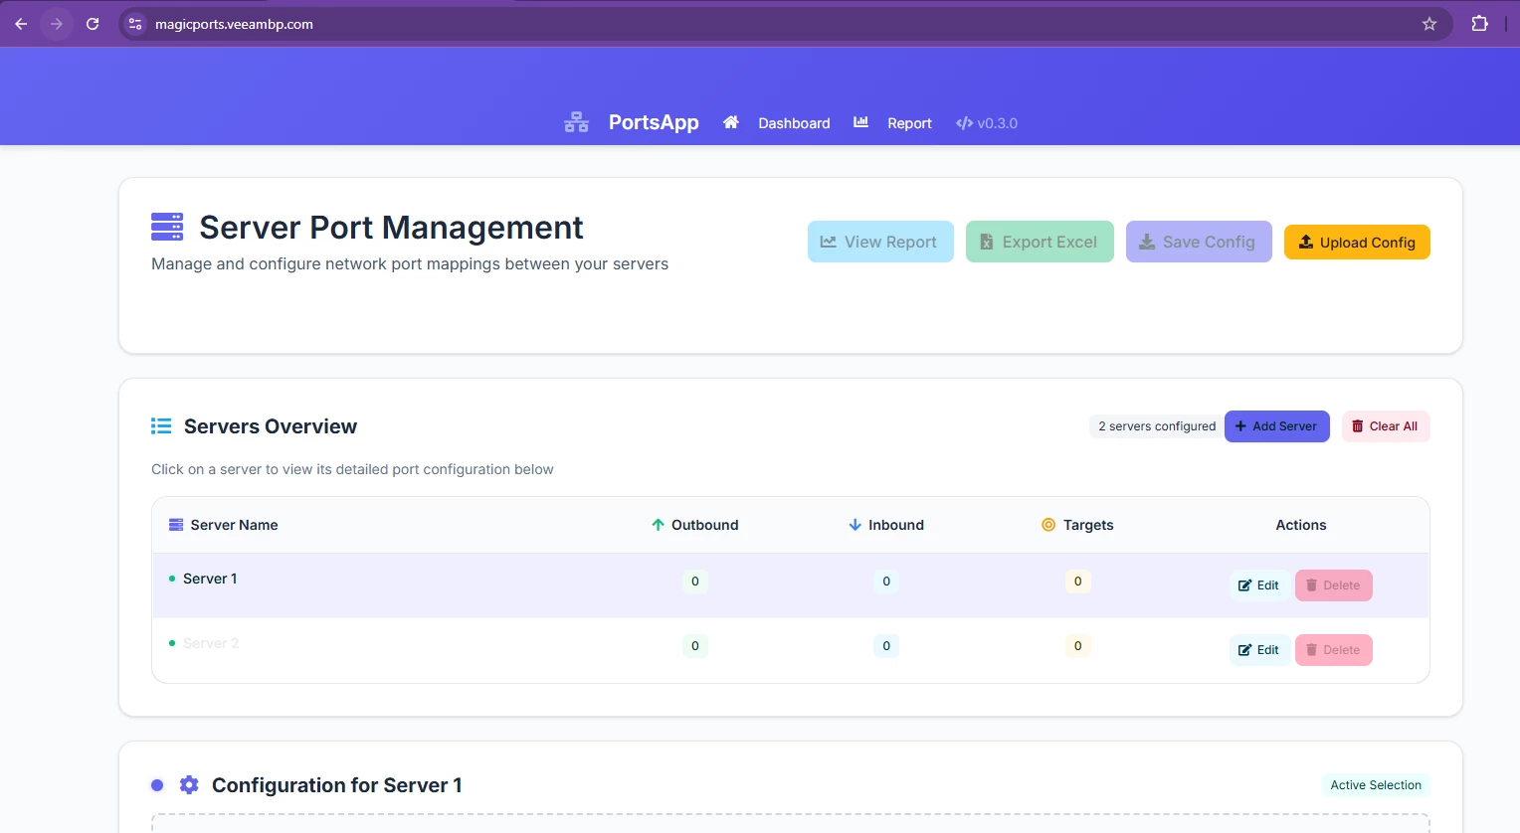Click the View Report button
Image resolution: width=1520 pixels, height=833 pixels.
tap(880, 242)
